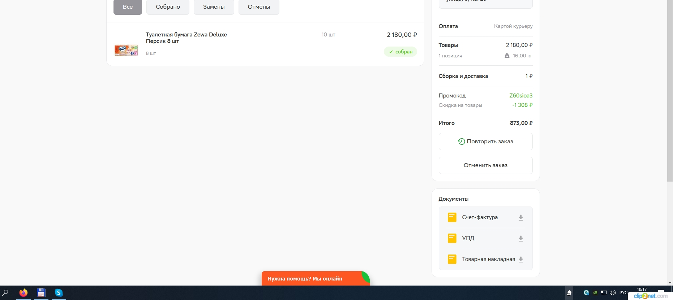Open the УПД document link
The height and width of the screenshot is (300, 673).
pyautogui.click(x=468, y=238)
